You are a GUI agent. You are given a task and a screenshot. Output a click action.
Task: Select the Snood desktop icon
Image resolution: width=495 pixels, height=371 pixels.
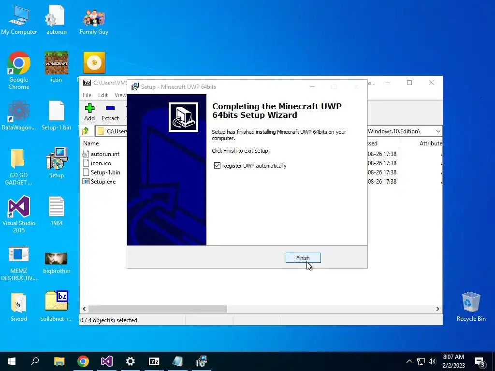pyautogui.click(x=19, y=307)
